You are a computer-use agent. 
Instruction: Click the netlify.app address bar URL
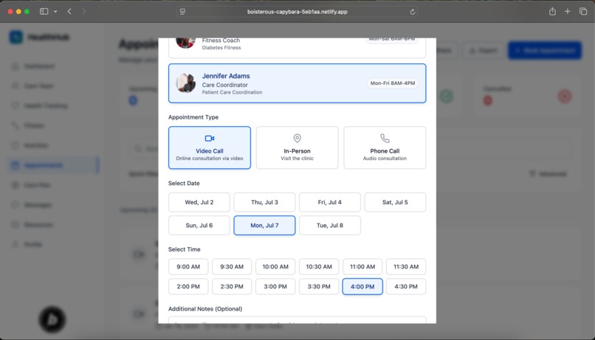coord(297,12)
